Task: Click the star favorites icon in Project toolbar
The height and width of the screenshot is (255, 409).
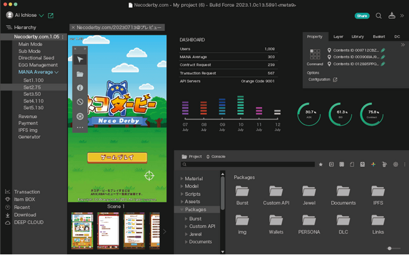Action: coord(320,164)
